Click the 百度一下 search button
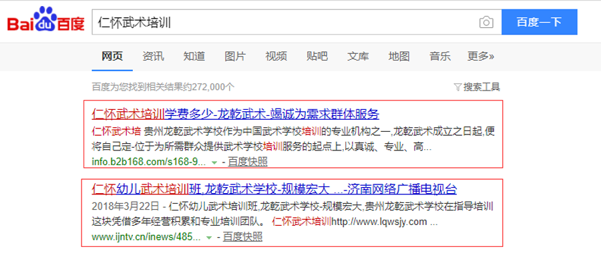 [x=539, y=22]
